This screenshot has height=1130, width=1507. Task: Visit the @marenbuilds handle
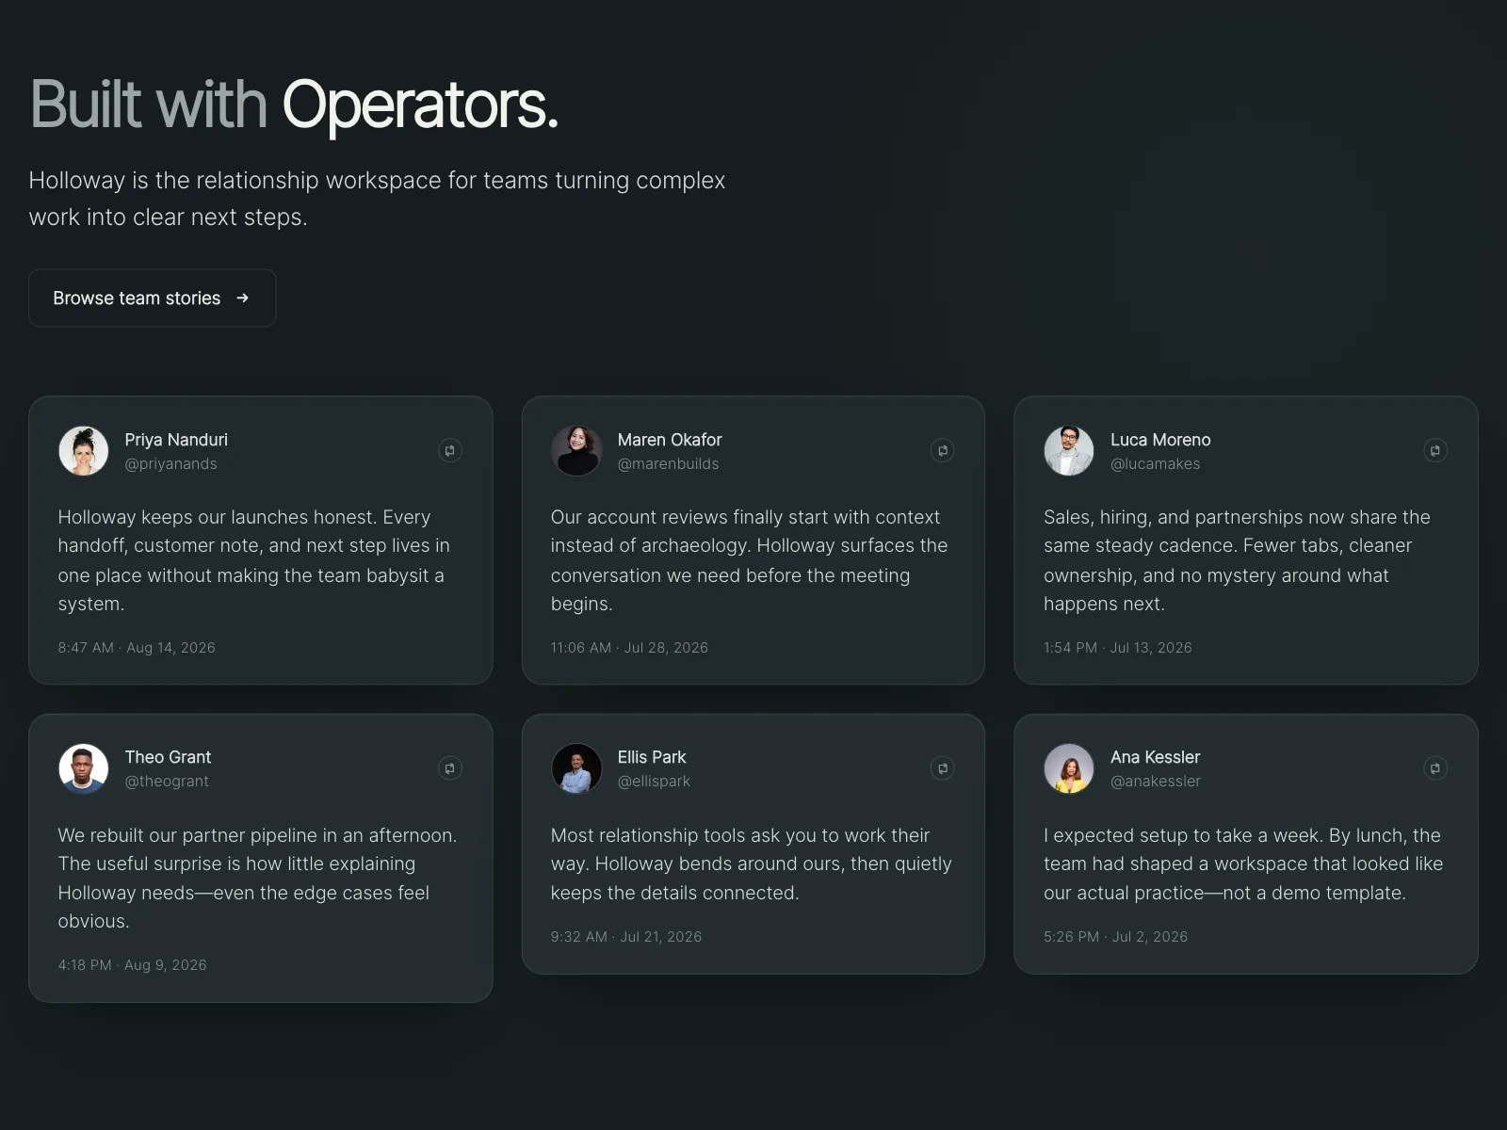coord(668,464)
